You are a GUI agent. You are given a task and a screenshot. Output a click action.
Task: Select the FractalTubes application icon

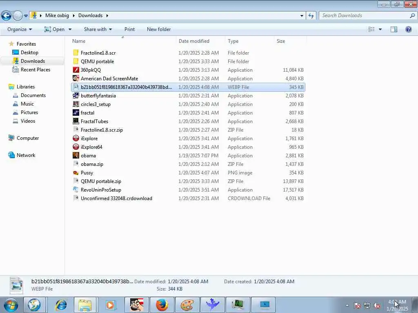(x=76, y=121)
